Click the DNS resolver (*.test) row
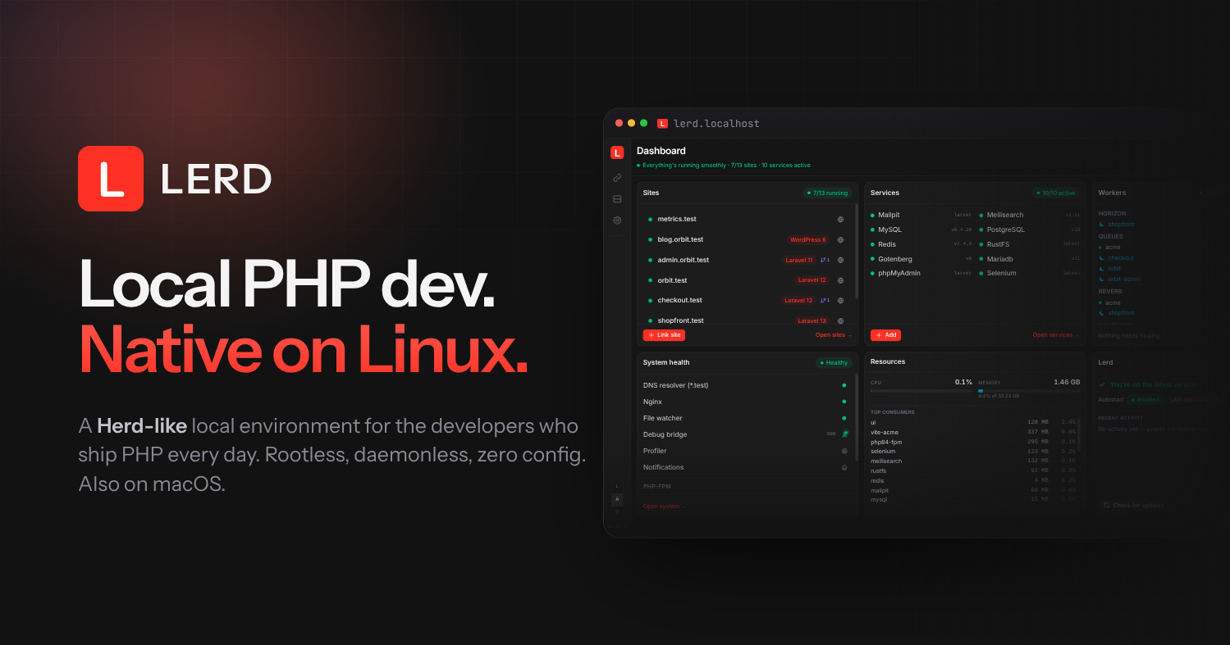The width and height of the screenshot is (1230, 645). click(x=745, y=385)
